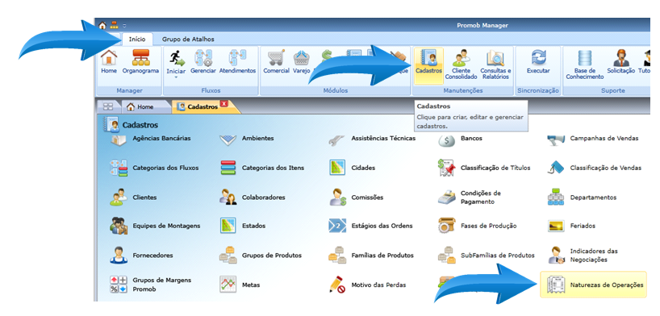This screenshot has width=660, height=316.
Task: Select the Gerenciar fluxos icon
Action: (203, 62)
